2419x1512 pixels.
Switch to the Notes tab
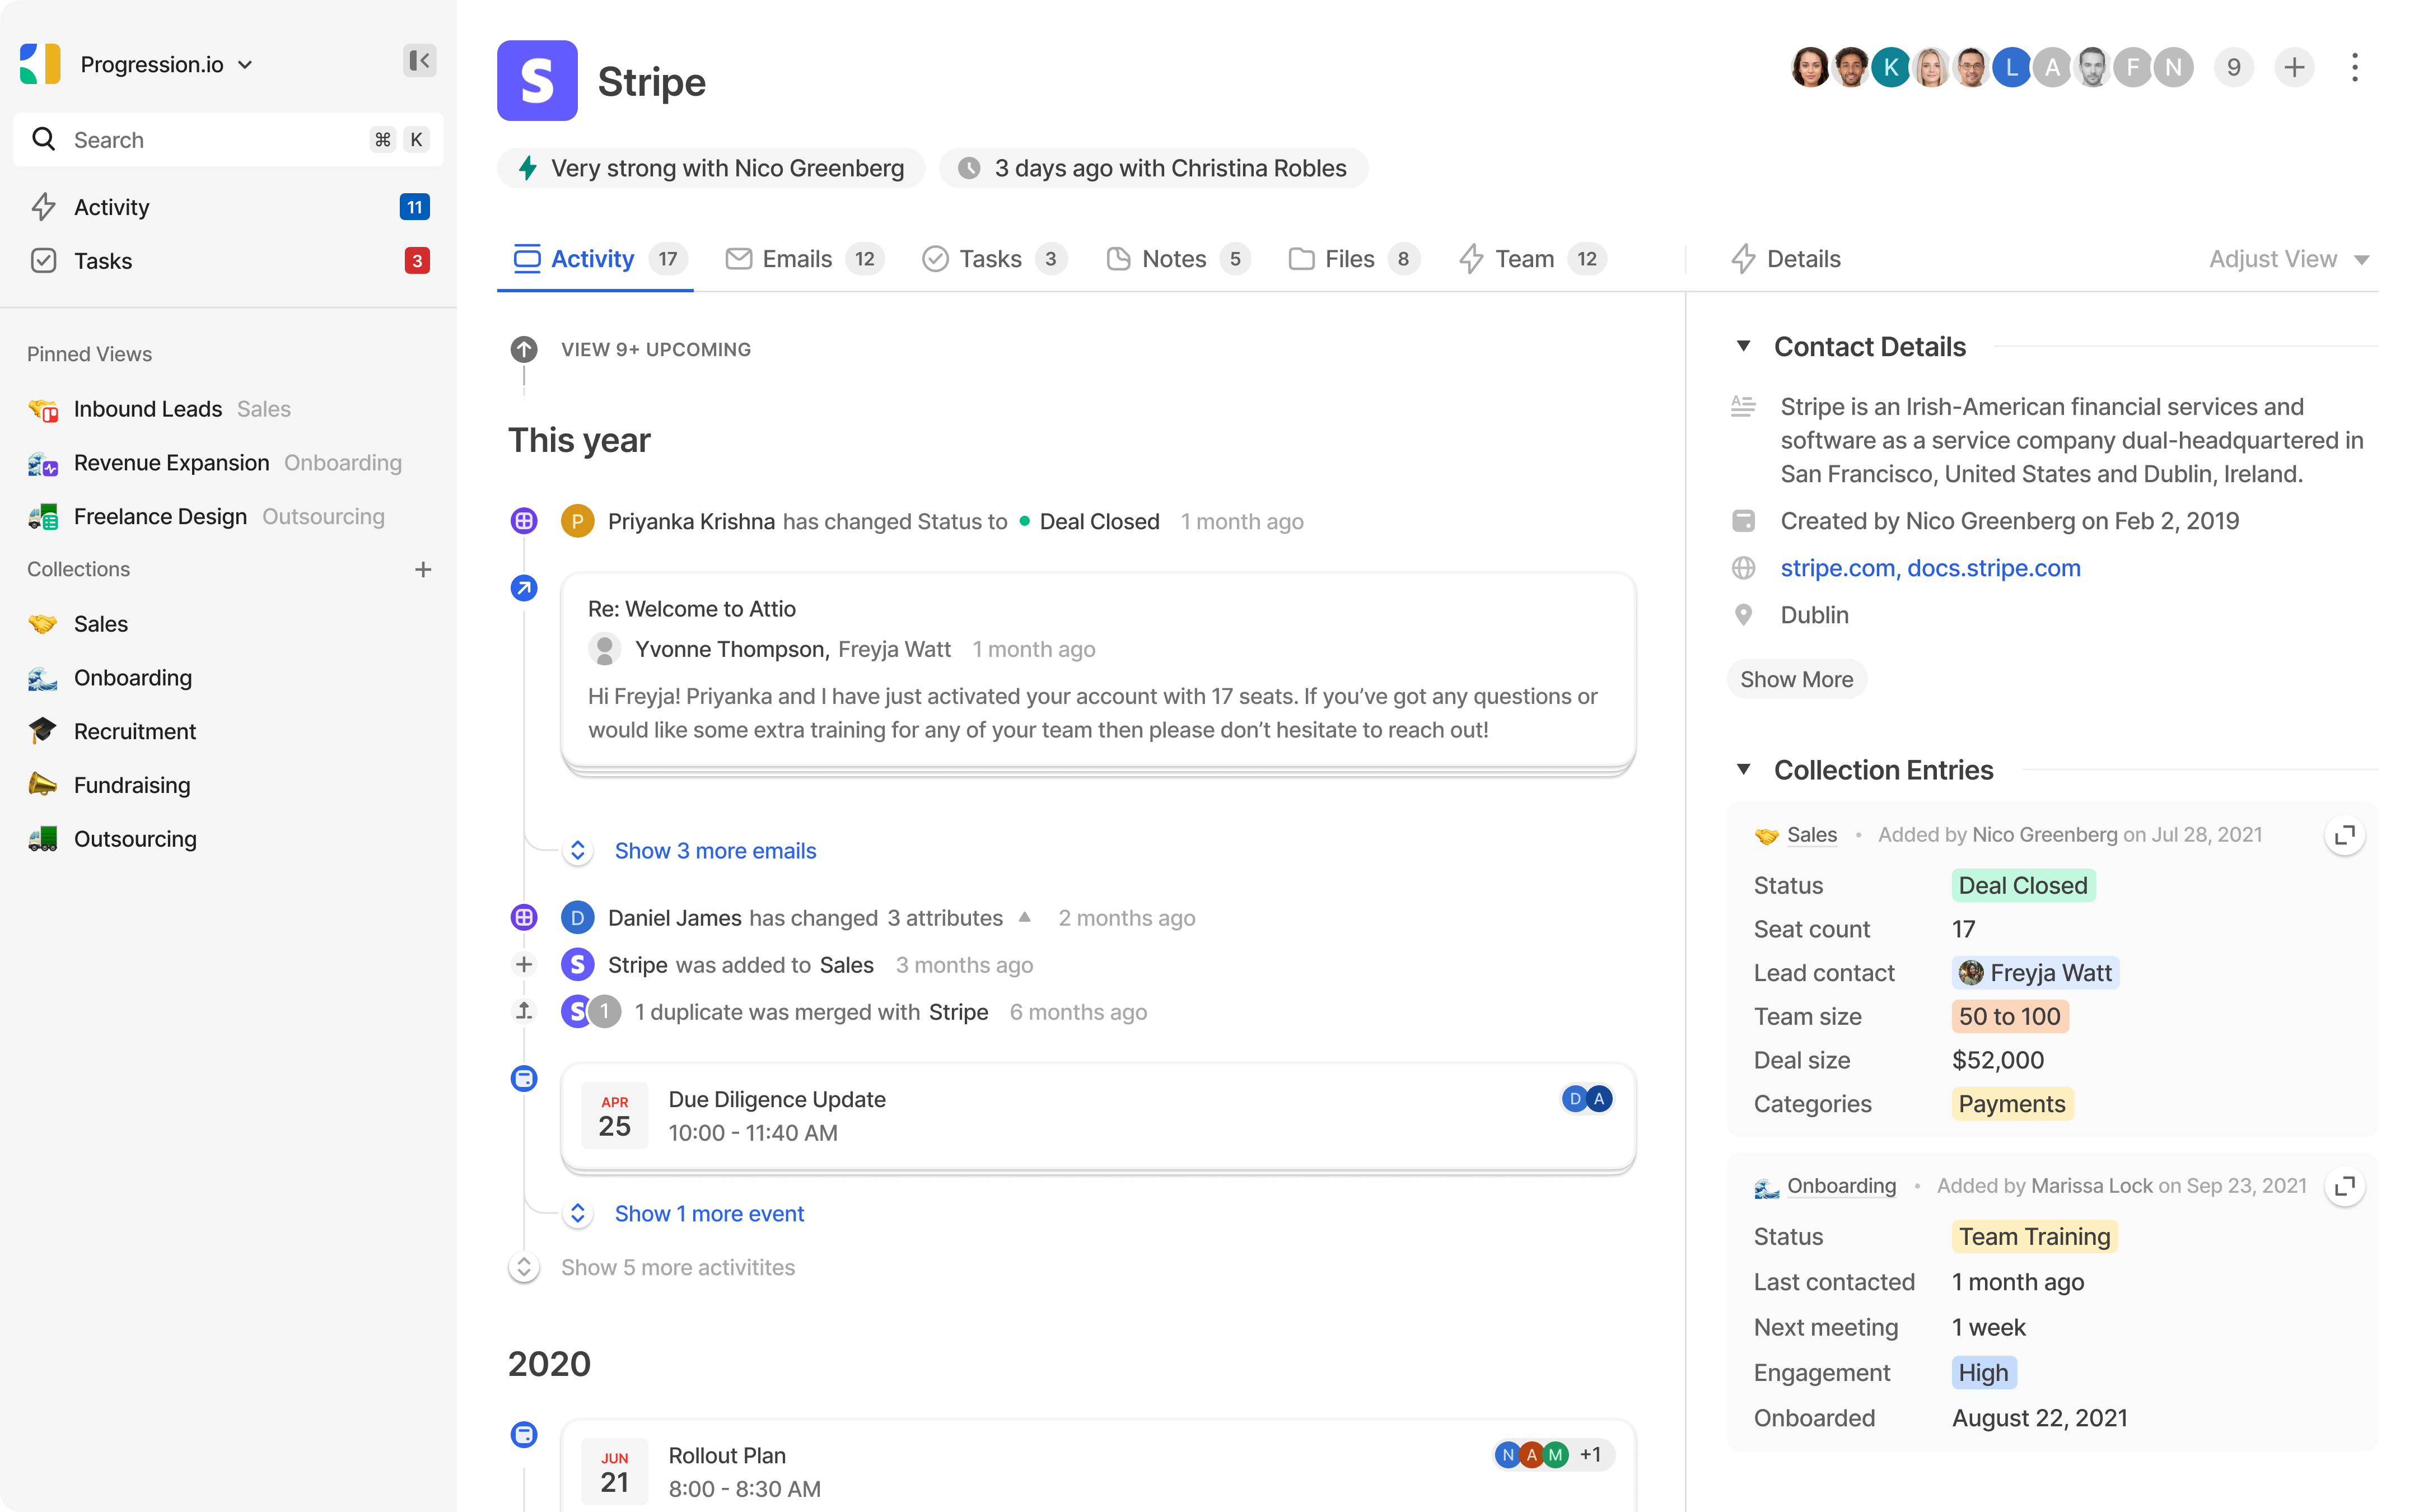coord(1174,259)
